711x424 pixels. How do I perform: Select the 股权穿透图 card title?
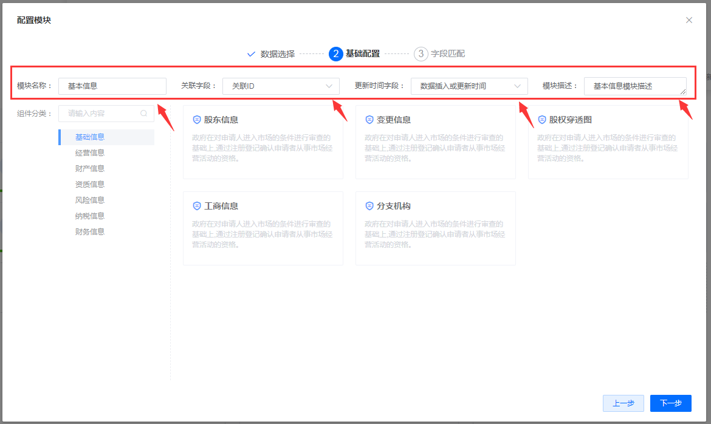click(571, 120)
